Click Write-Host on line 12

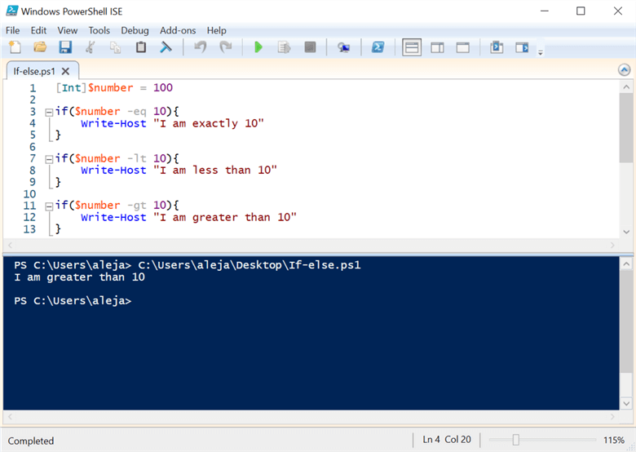(113, 217)
